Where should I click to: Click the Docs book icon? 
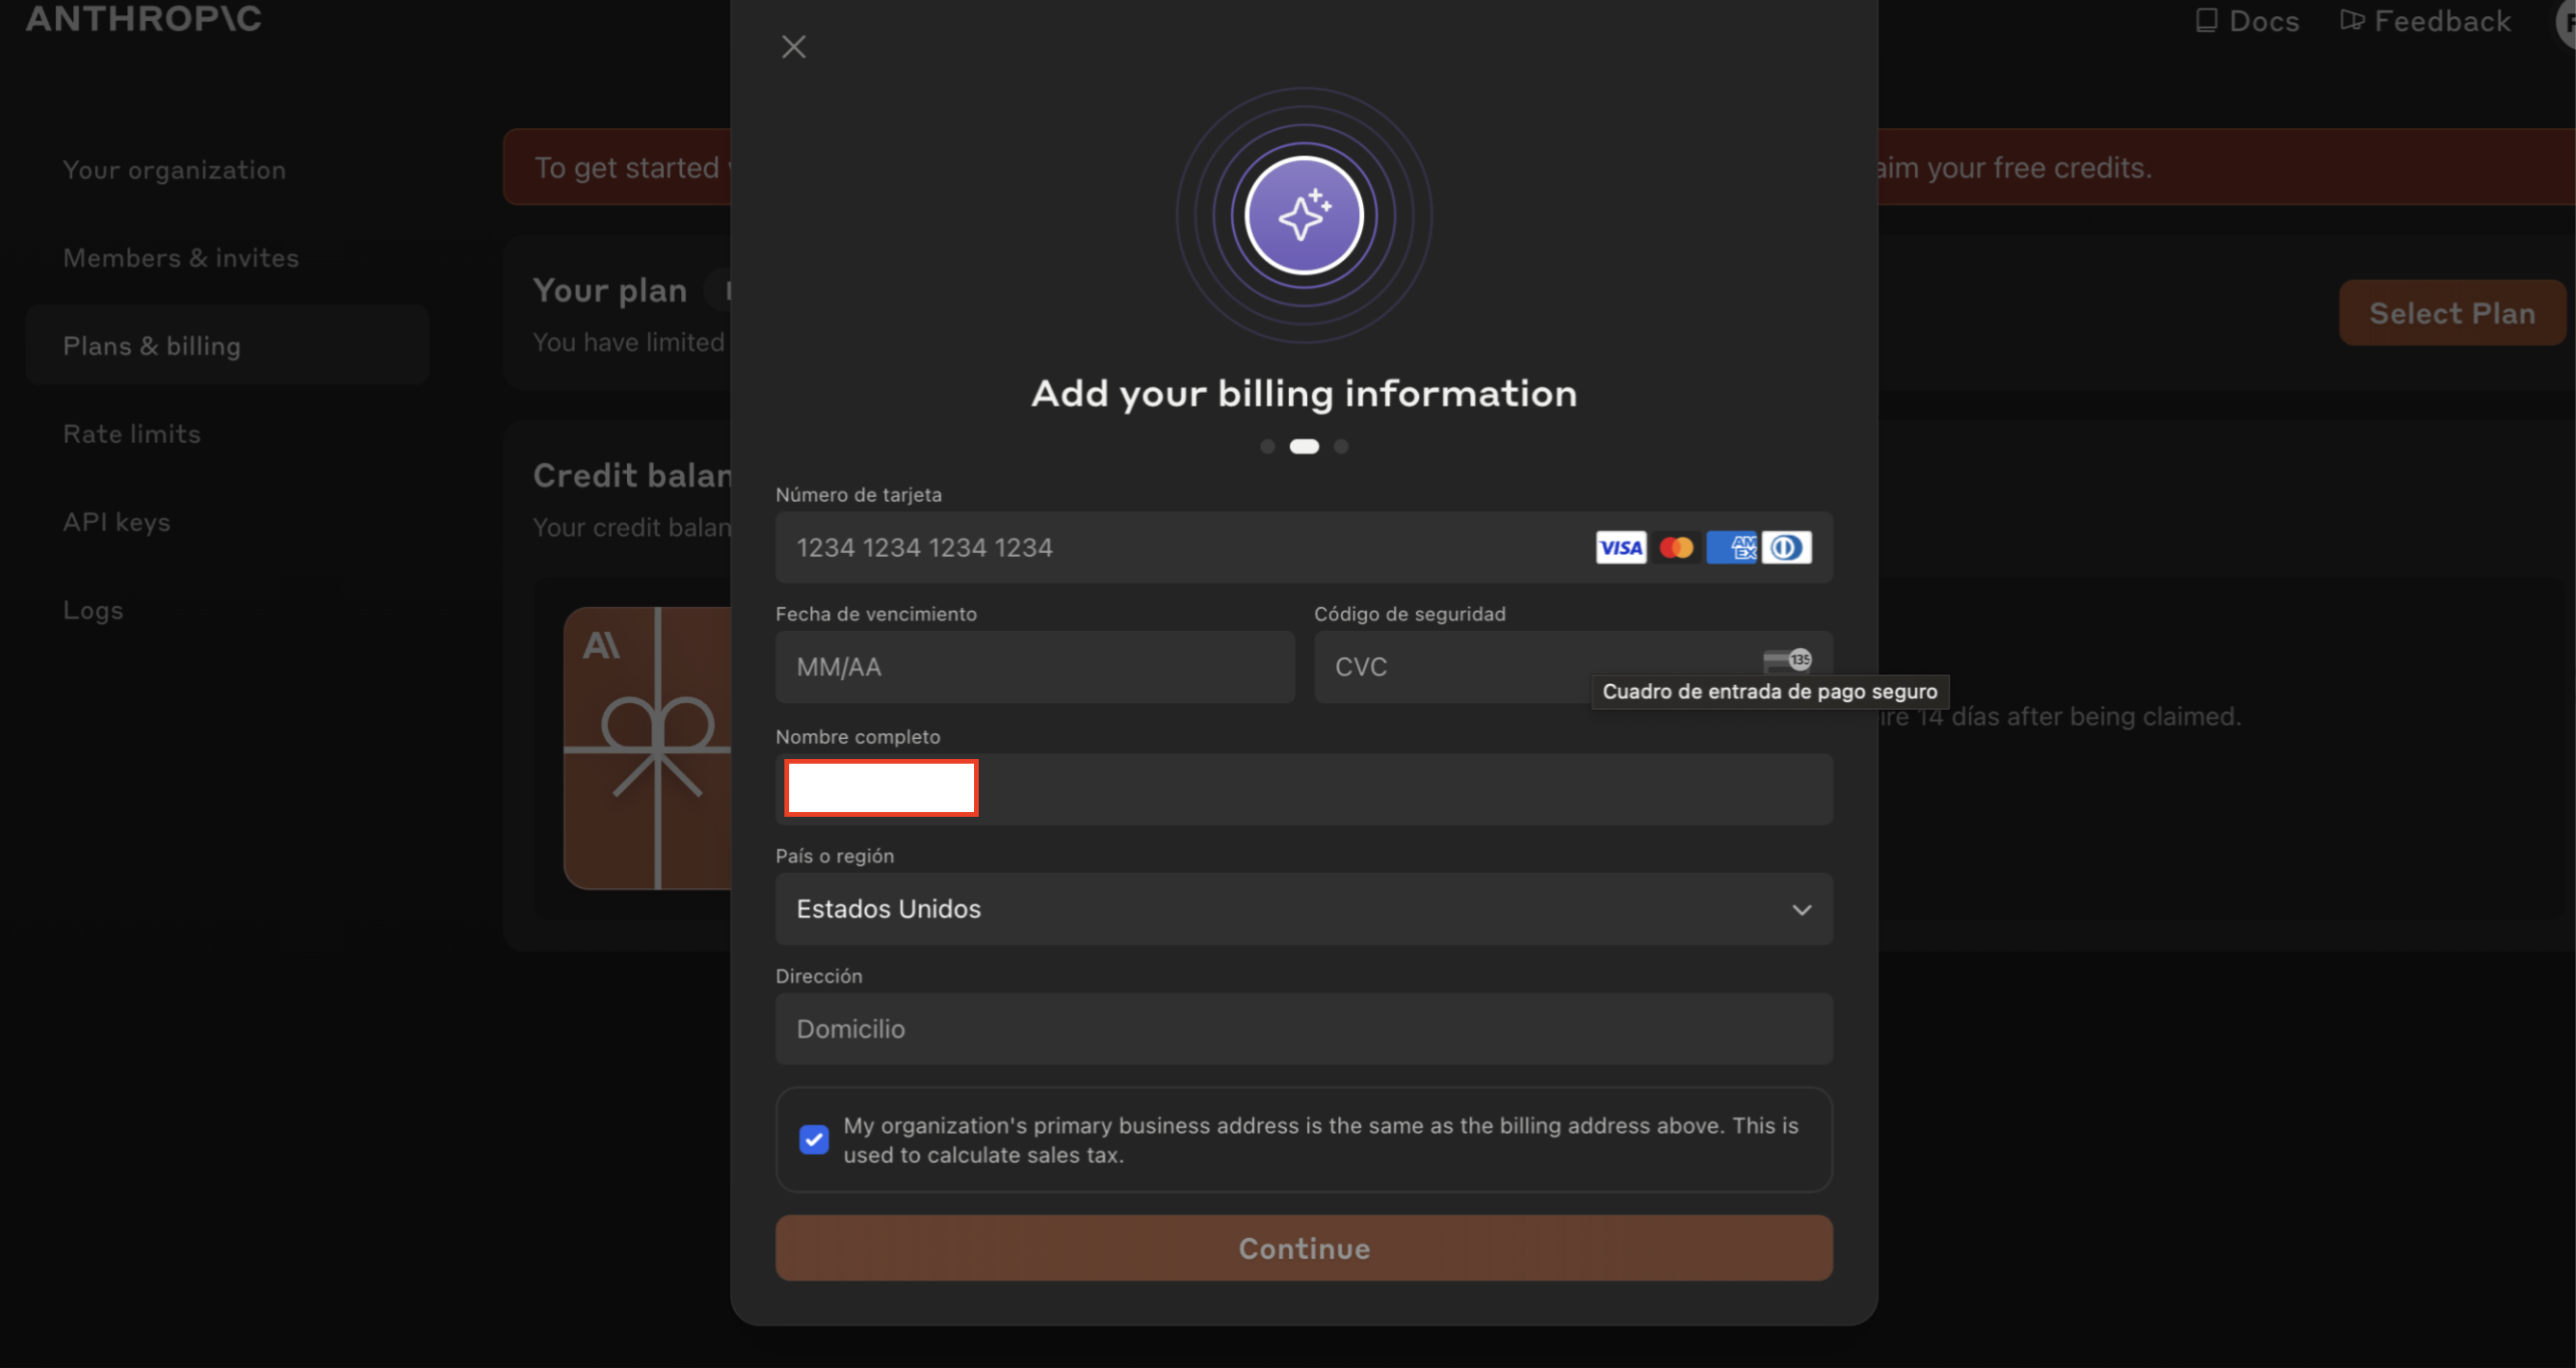(2206, 21)
